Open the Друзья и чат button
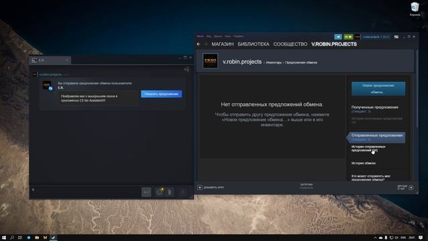 405,187
